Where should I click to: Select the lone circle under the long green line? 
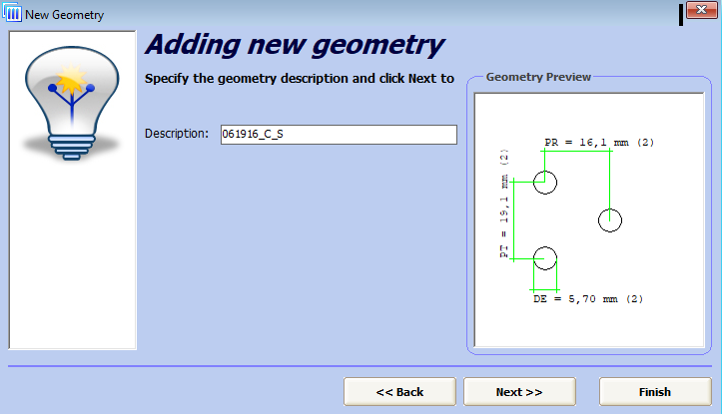(x=610, y=220)
